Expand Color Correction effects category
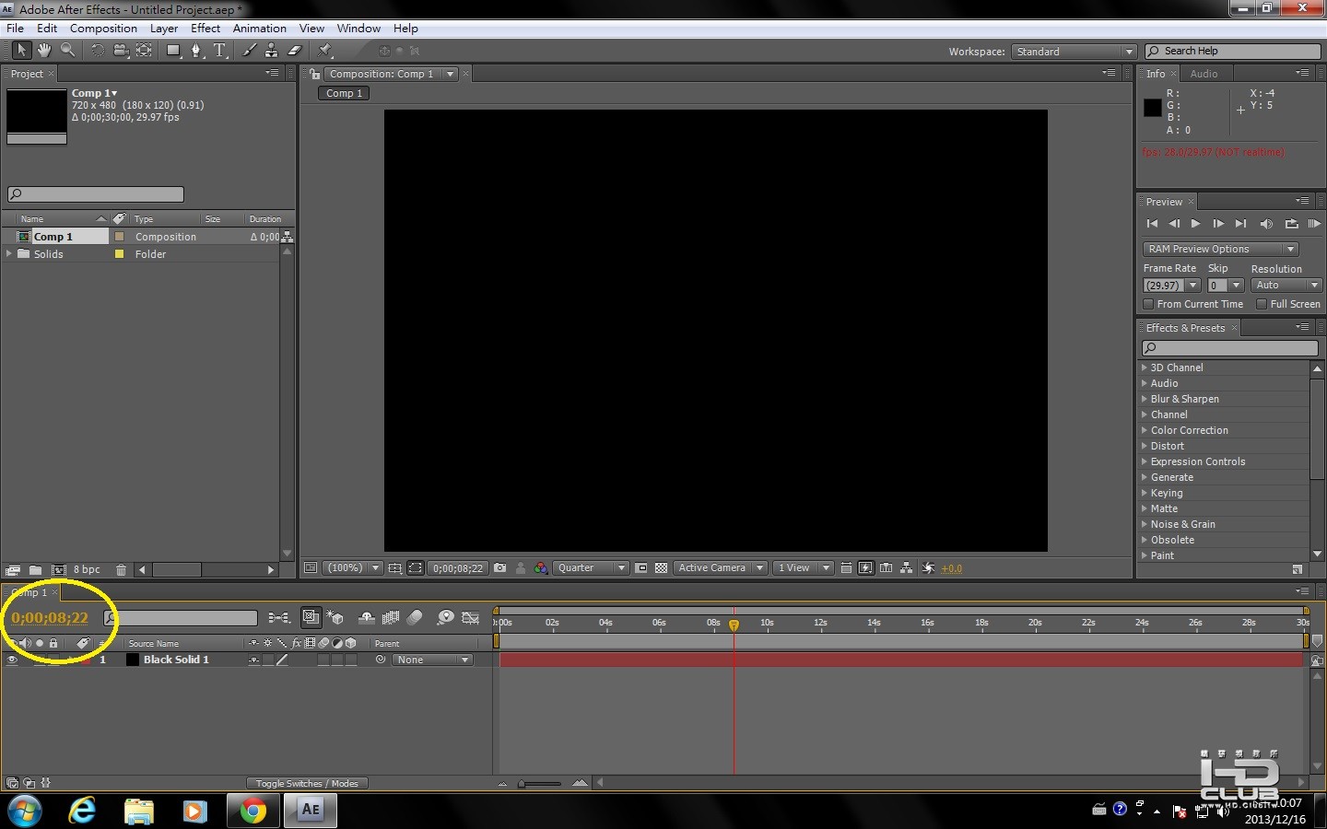 coord(1145,430)
